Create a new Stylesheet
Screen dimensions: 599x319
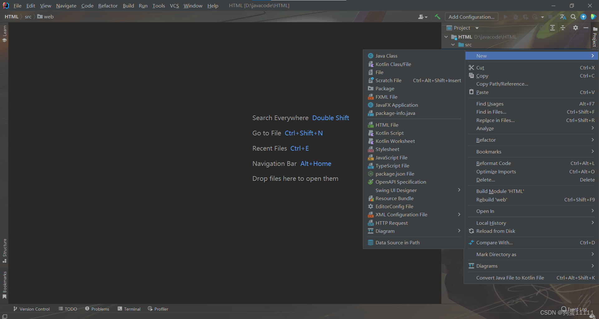tap(414, 149)
